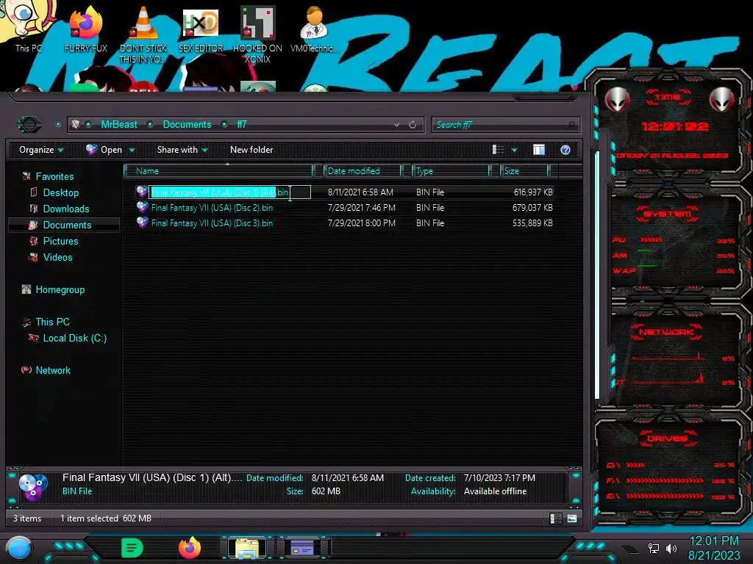Screen dimensions: 753x564
Task: Open the VLC cone desktop shortcut
Action: [143, 34]
